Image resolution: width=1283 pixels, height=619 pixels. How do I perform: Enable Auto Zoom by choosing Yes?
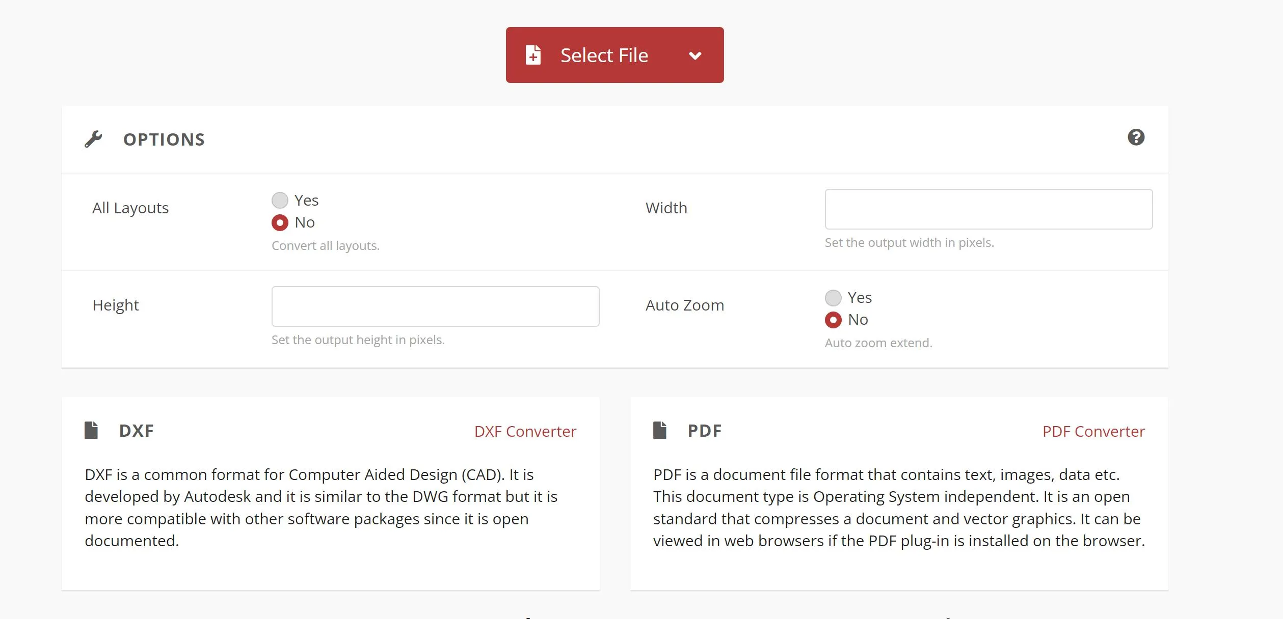tap(833, 297)
